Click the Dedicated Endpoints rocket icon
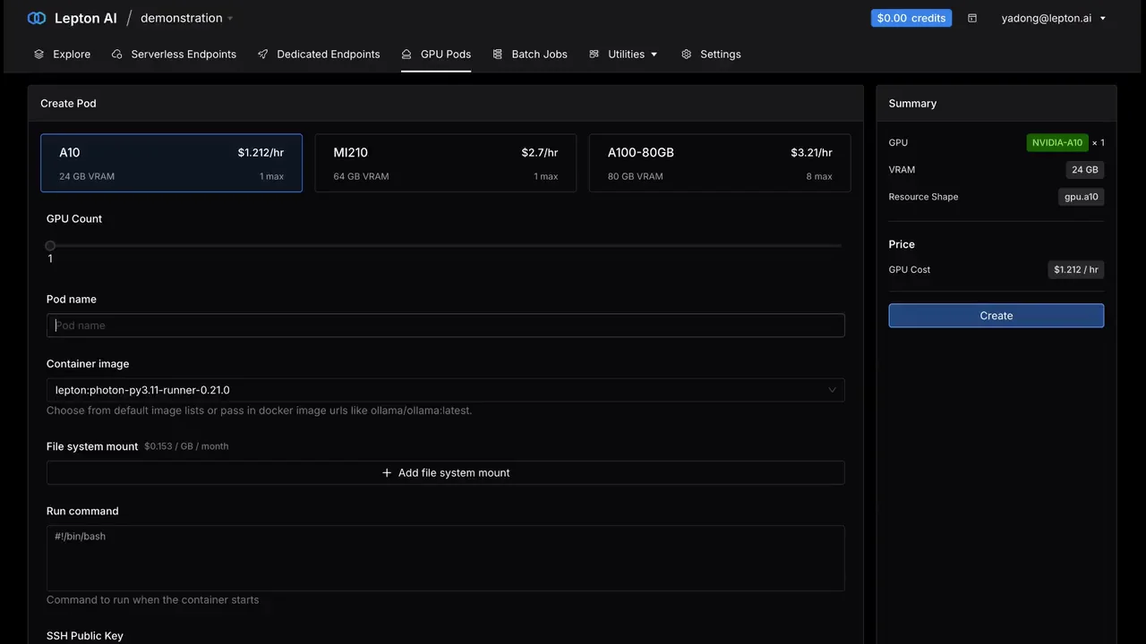This screenshot has width=1146, height=644. point(262,55)
